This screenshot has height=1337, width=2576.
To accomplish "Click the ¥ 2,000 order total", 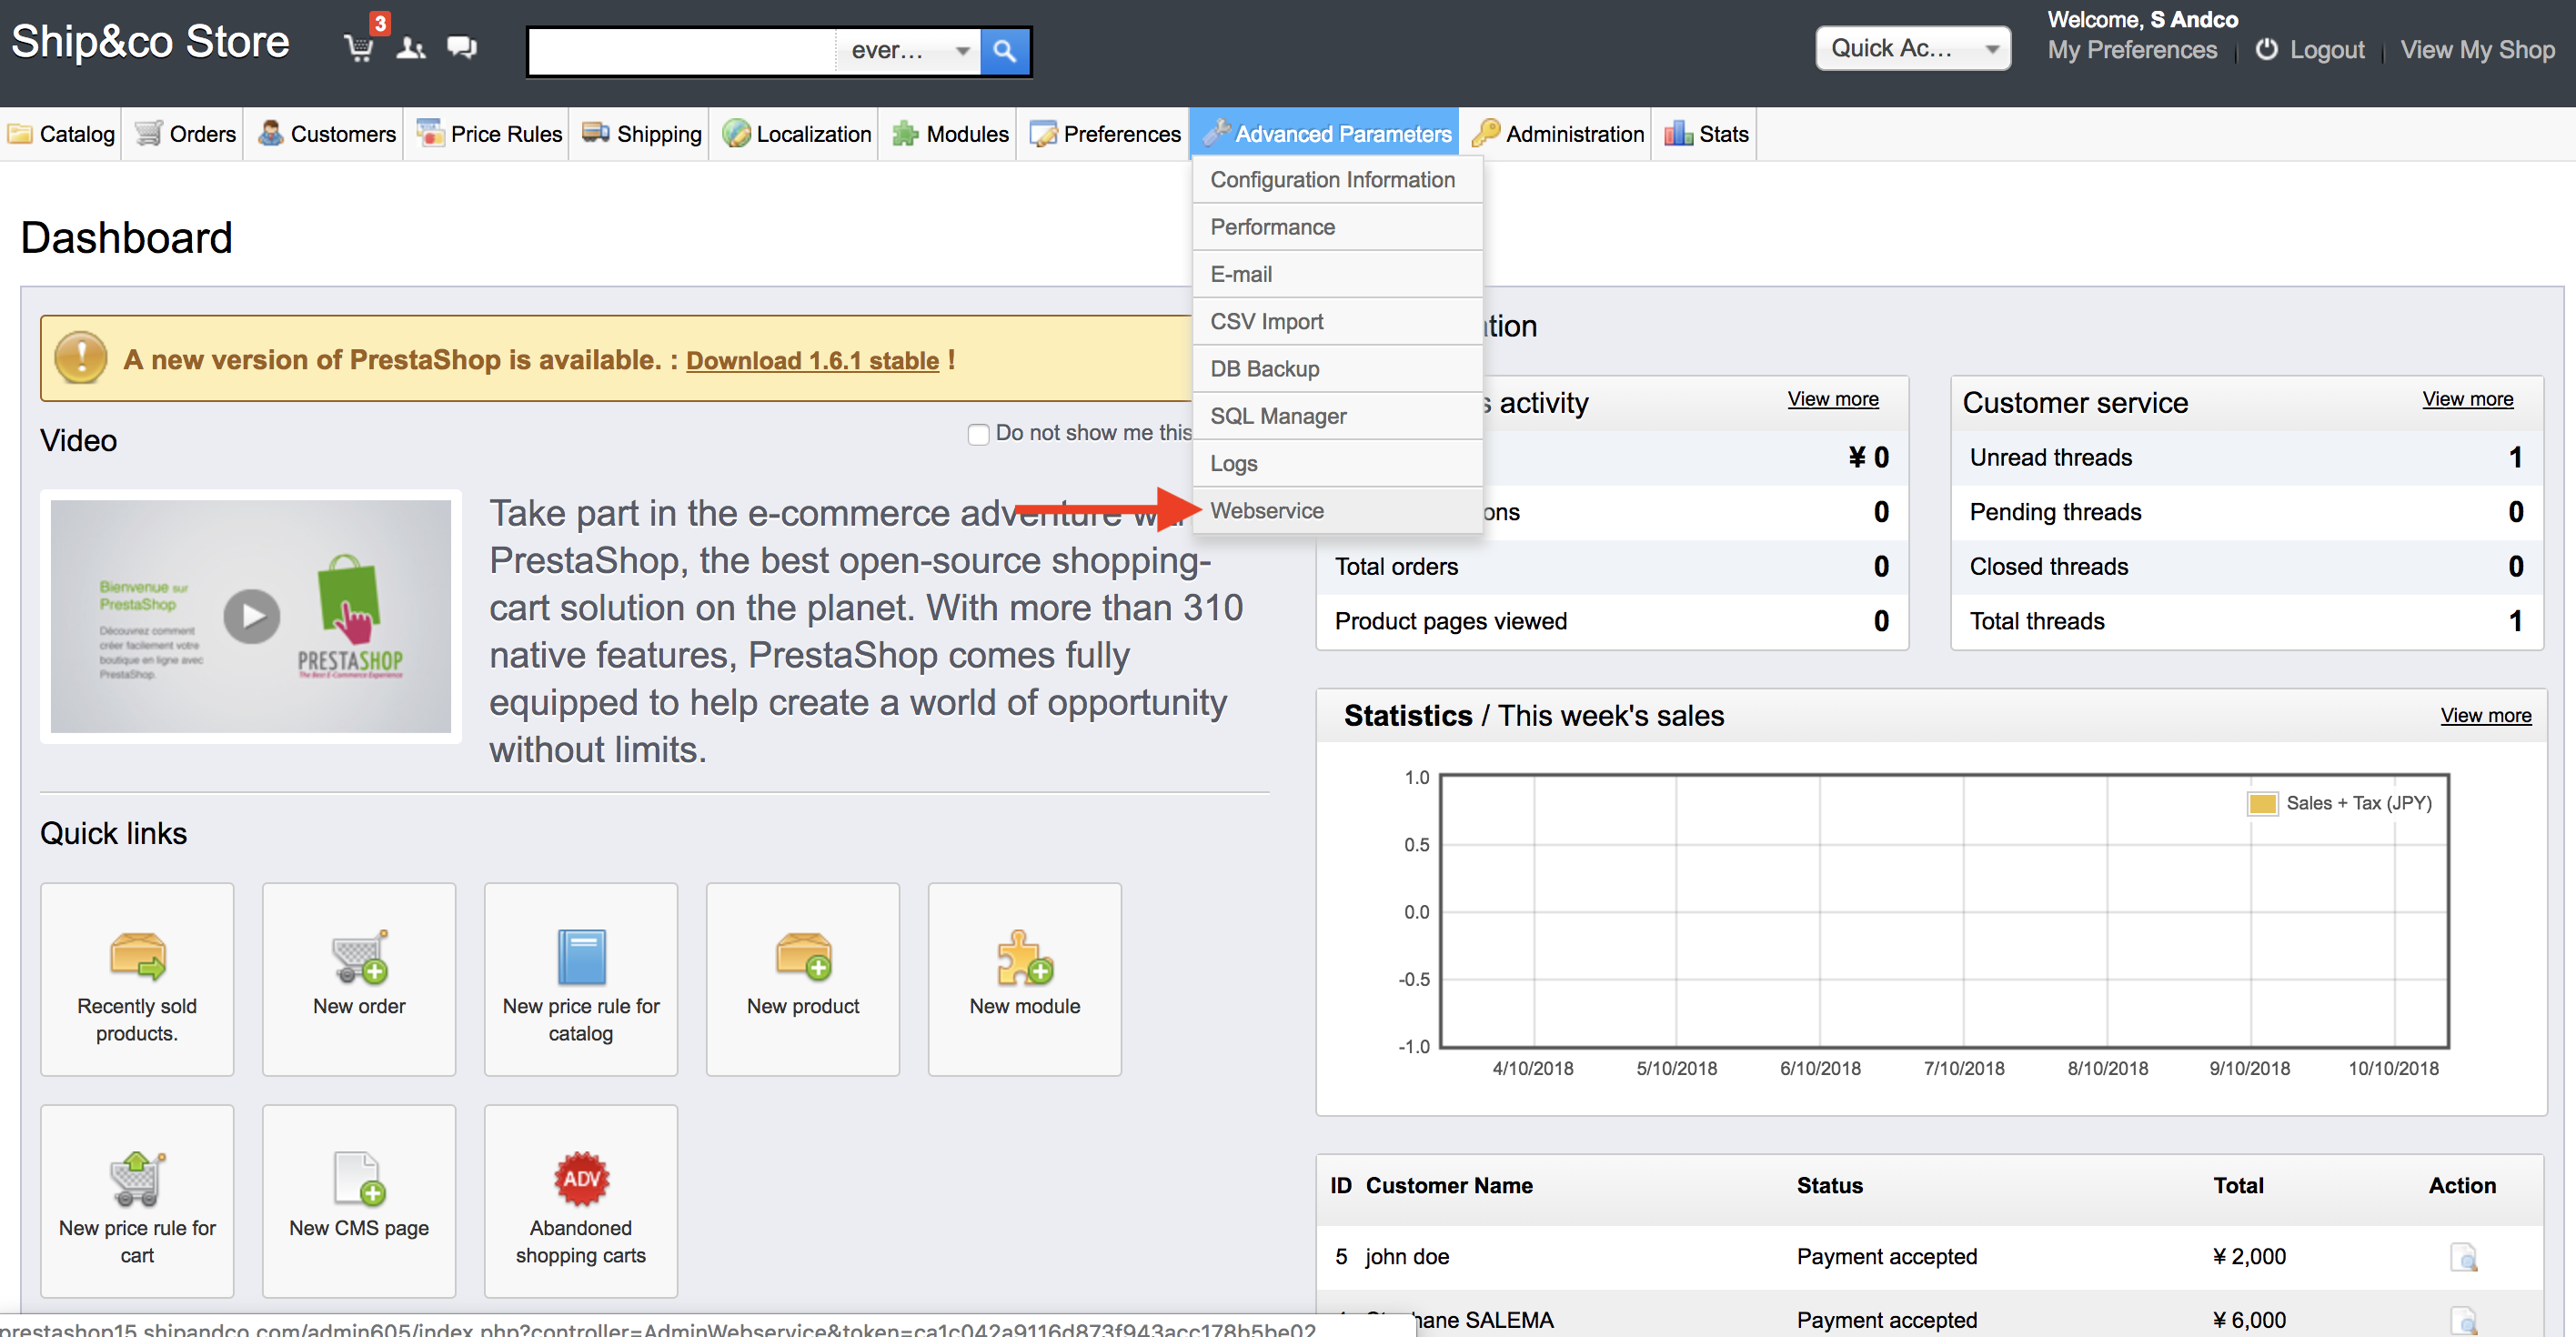I will click(2249, 1257).
